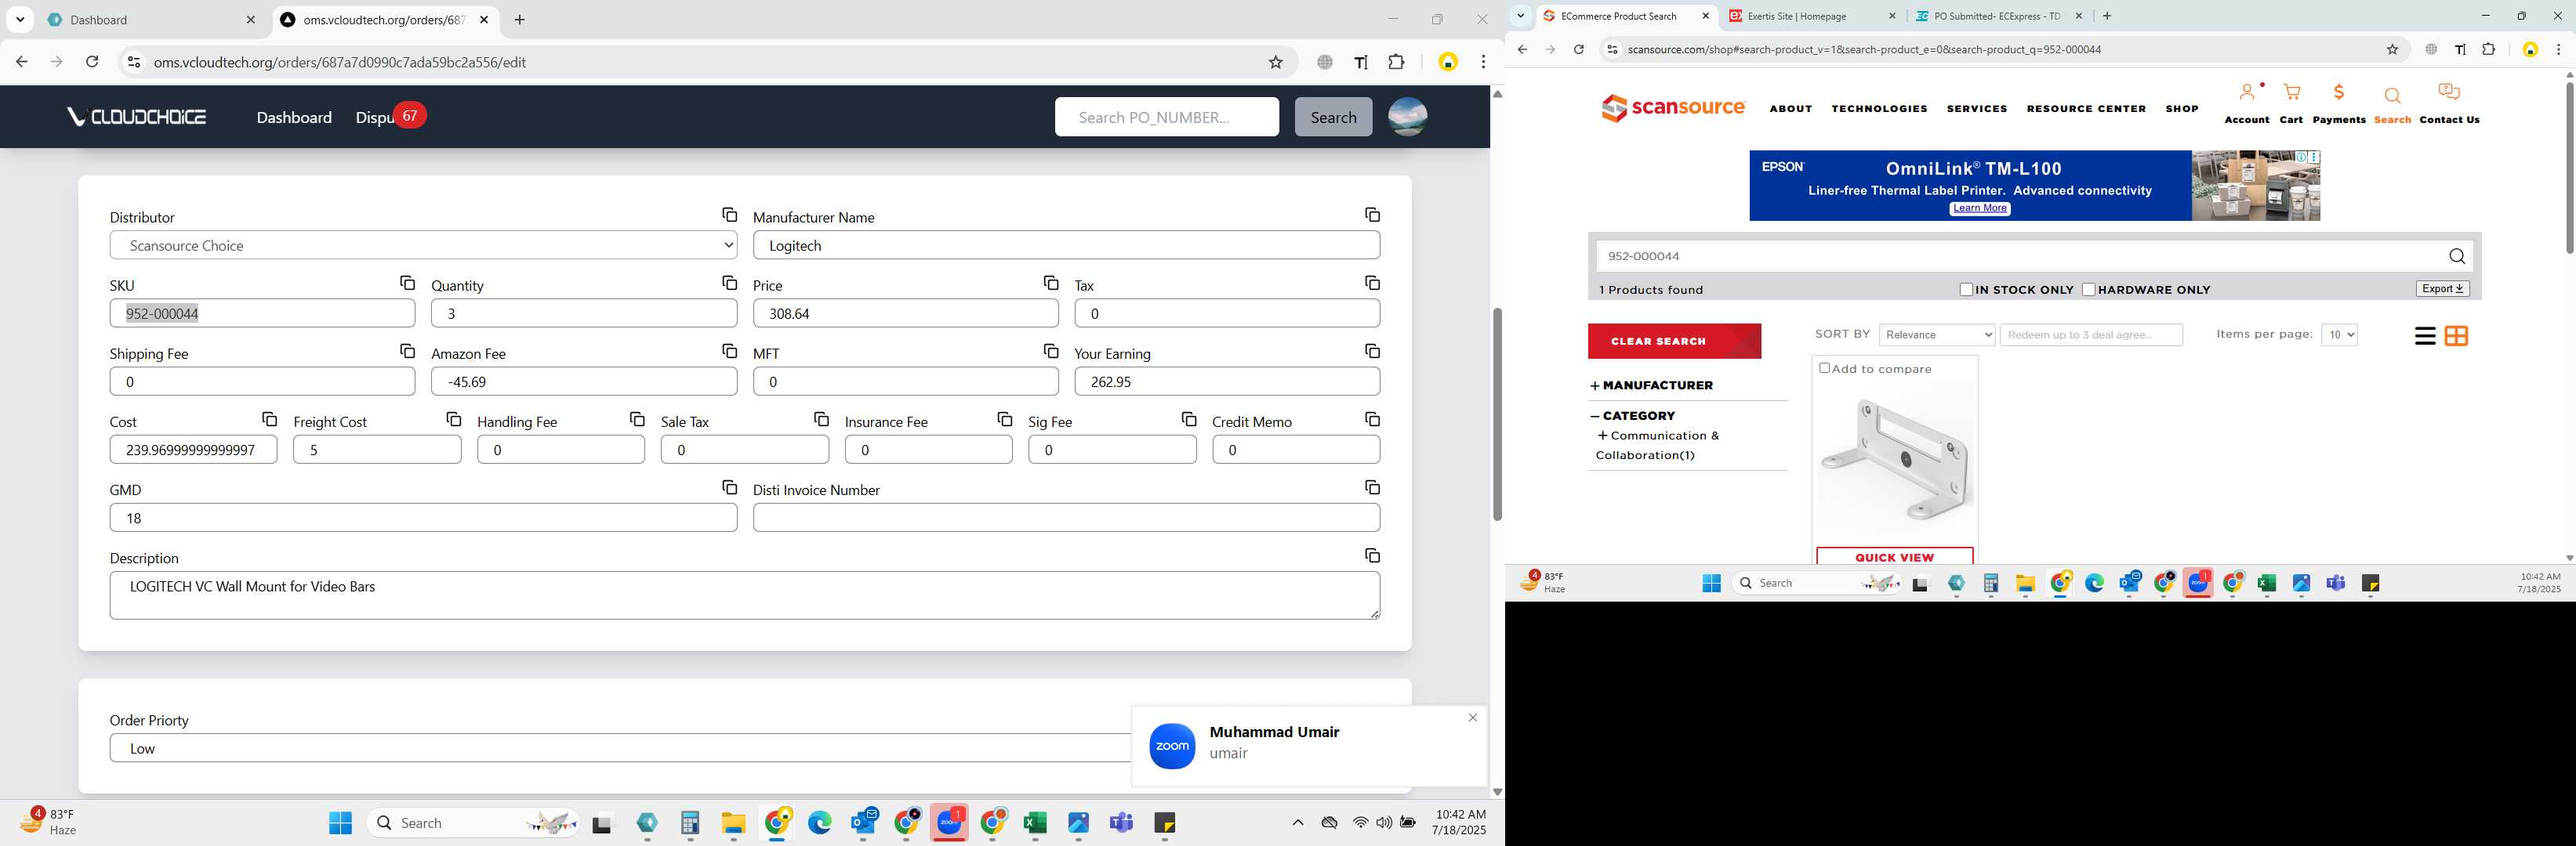Image resolution: width=2576 pixels, height=846 pixels.
Task: Copy the Amazon Fee value
Action: [x=729, y=351]
